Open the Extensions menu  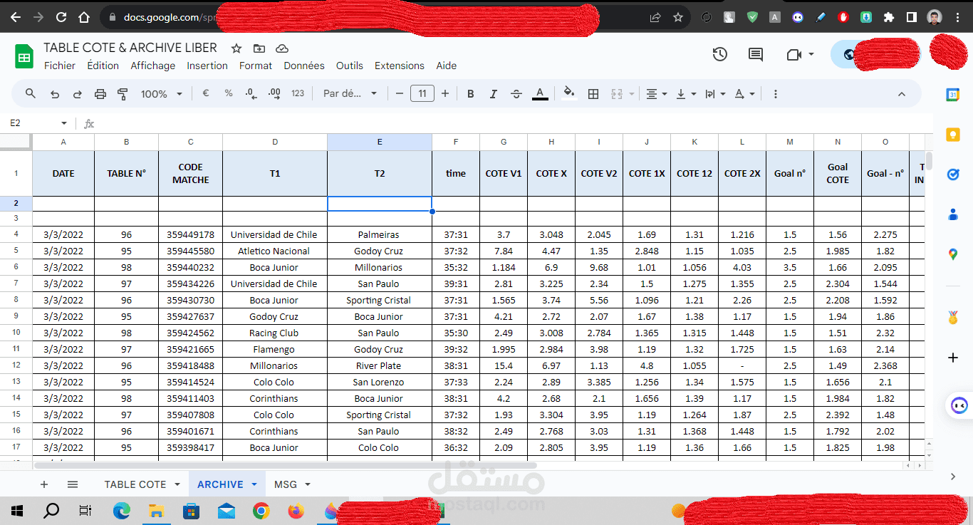[400, 66]
